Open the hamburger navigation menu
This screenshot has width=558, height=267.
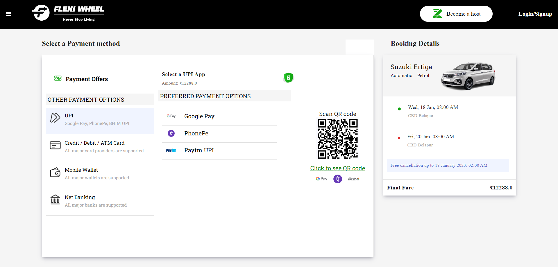tap(9, 14)
